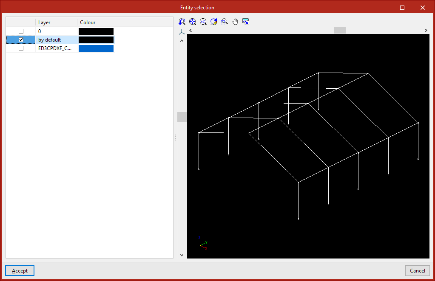Click the XYZ axis indicator in viewport
The width and height of the screenshot is (435, 281).
click(x=203, y=243)
